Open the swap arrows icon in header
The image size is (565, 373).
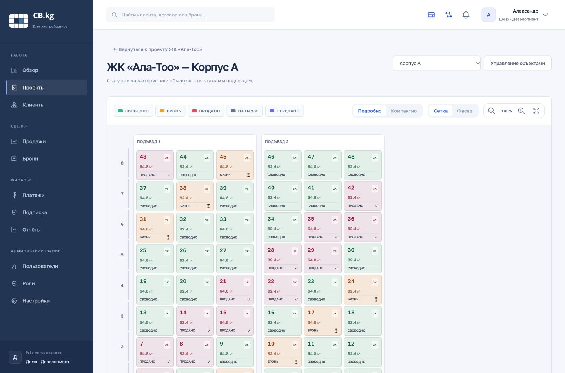pos(448,15)
